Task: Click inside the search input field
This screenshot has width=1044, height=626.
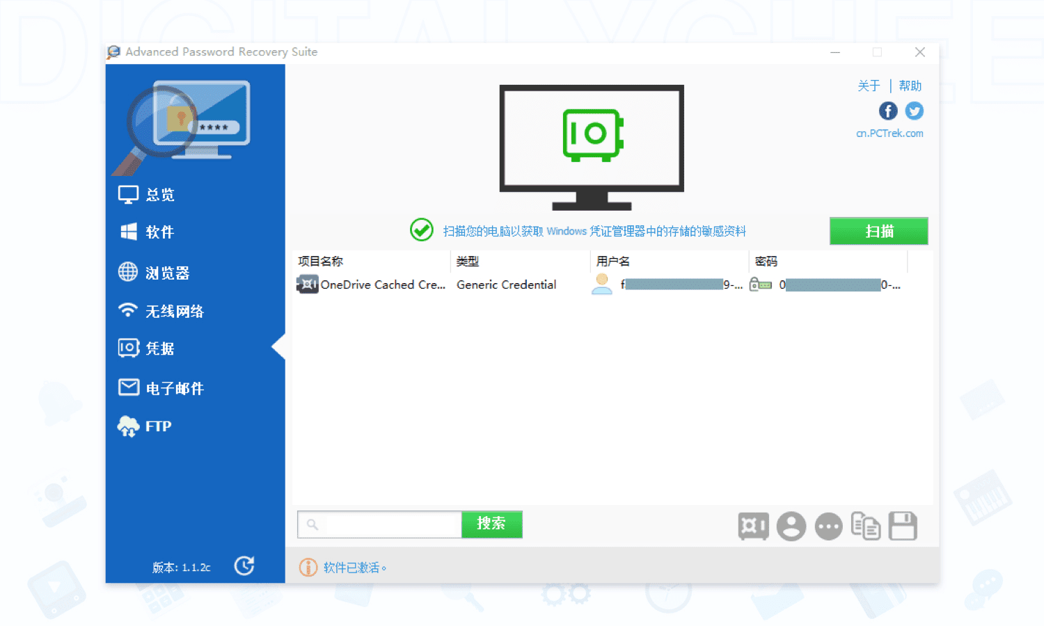Action: [x=379, y=524]
